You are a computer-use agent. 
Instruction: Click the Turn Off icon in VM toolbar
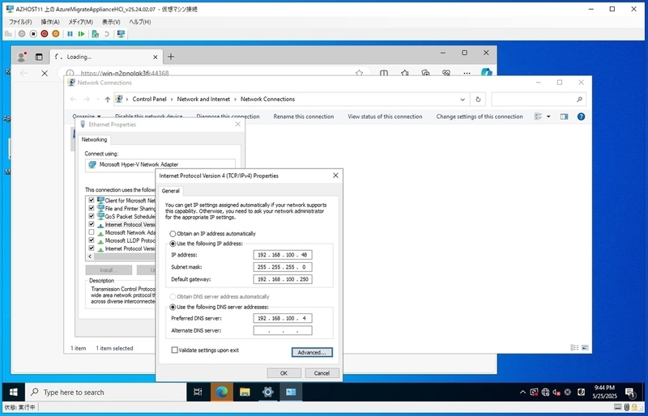pyautogui.click(x=33, y=34)
